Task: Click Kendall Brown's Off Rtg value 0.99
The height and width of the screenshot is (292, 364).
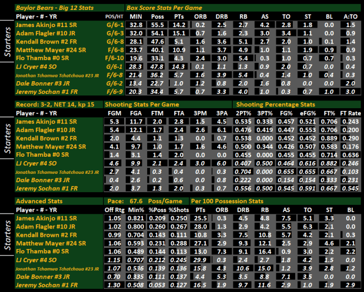Action: (115, 235)
